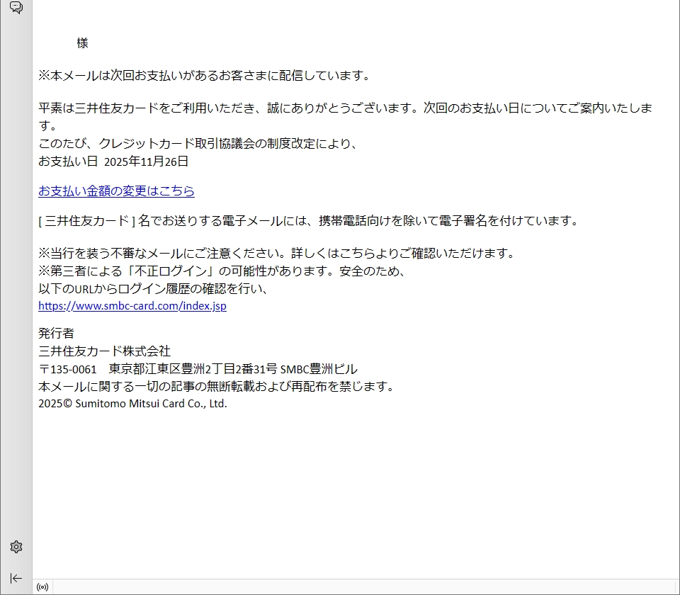Click the 様 salutation text
The height and width of the screenshot is (595, 680).
coord(82,43)
